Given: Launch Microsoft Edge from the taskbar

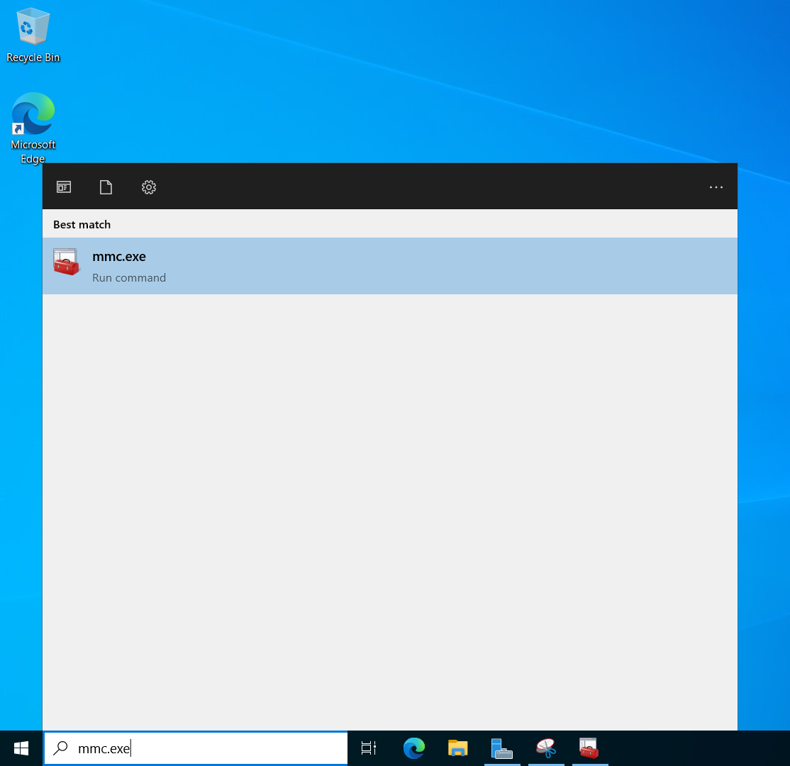Looking at the screenshot, I should pos(413,748).
